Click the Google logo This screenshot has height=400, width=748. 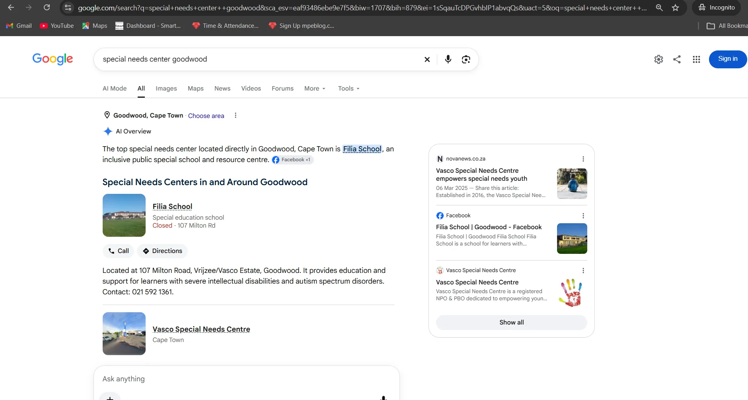click(53, 59)
